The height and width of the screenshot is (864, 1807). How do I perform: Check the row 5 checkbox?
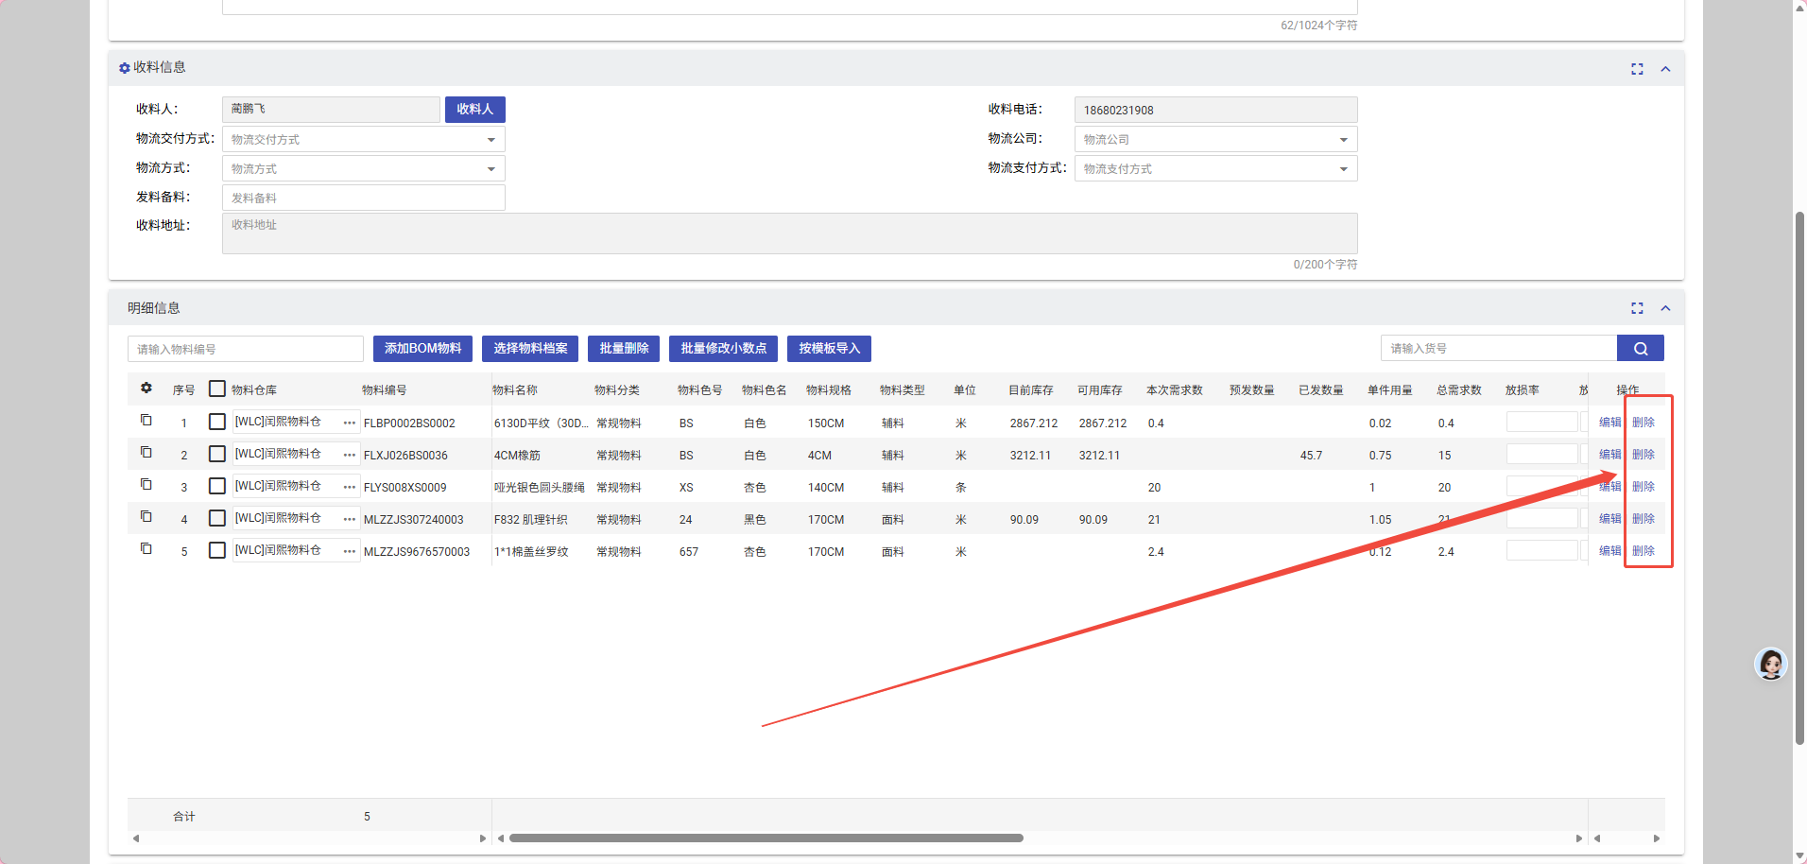coord(217,550)
